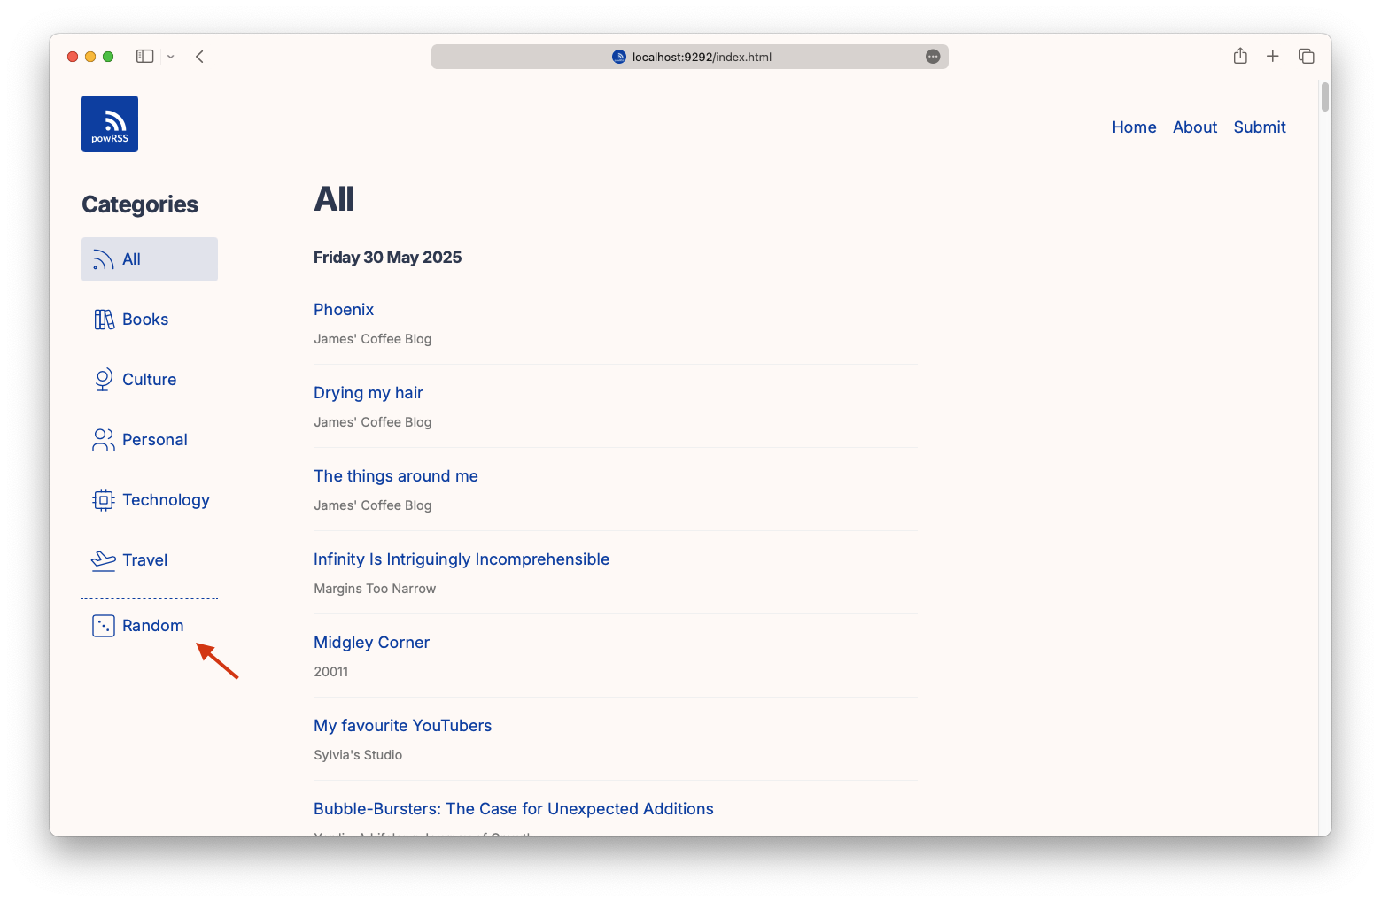Toggle the Safari sidebar visibility
Image resolution: width=1381 pixels, height=902 pixels.
pos(144,56)
